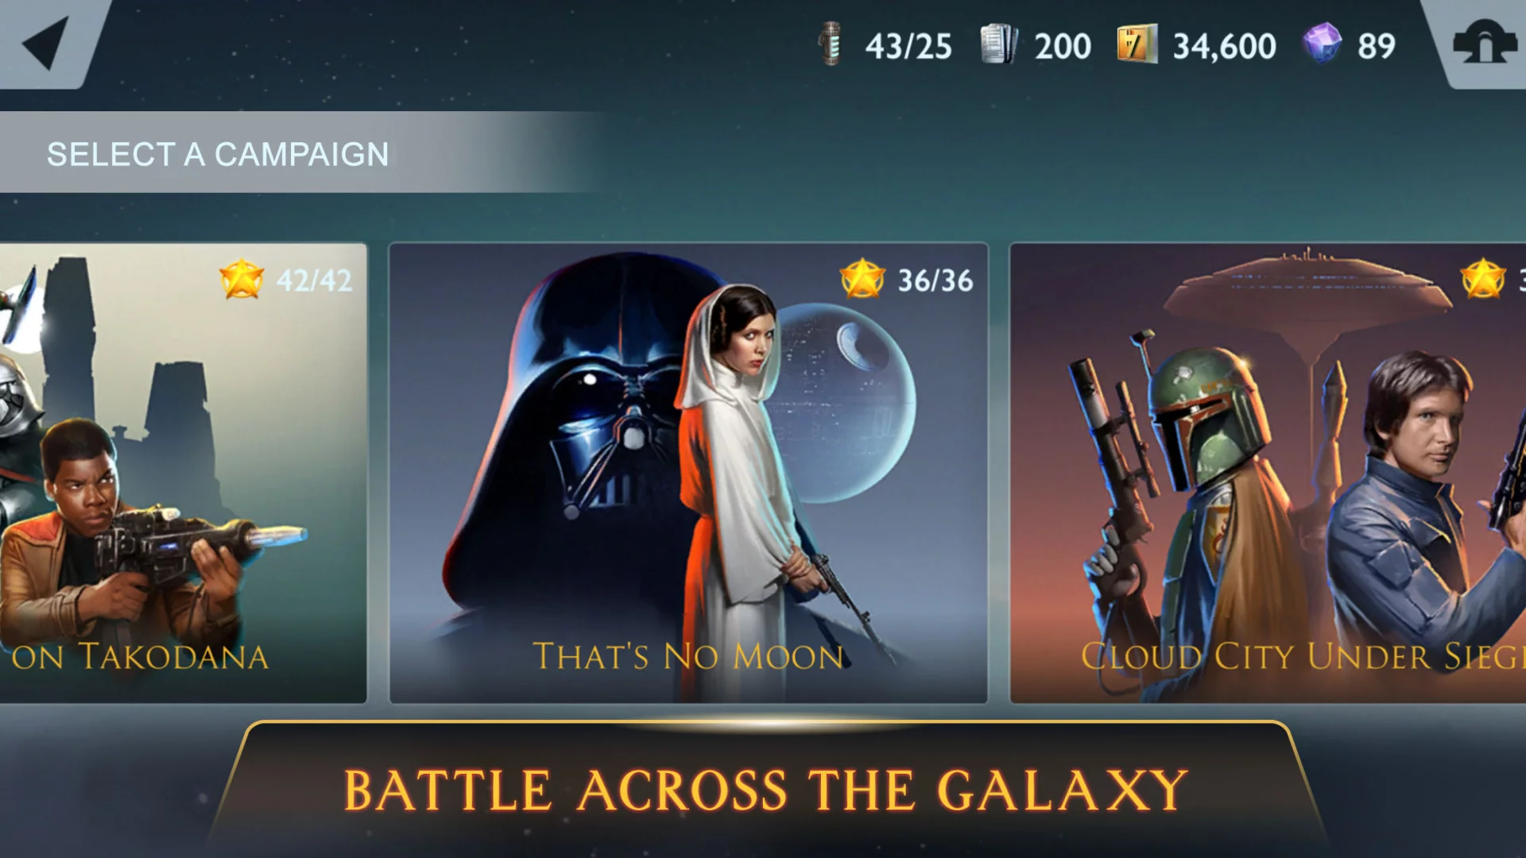Screen dimensions: 1526x858
Task: Tap the gold star on Takodana card
Action: tap(242, 280)
